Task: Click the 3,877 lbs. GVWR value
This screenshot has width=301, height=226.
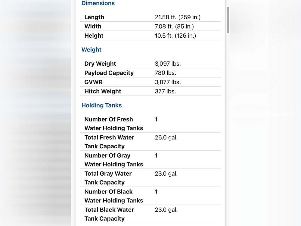Action: click(x=168, y=82)
